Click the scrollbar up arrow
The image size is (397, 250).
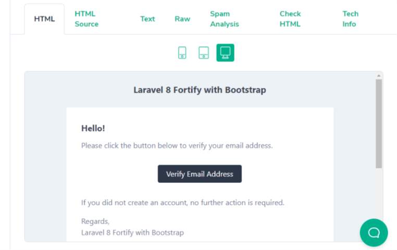[379, 76]
